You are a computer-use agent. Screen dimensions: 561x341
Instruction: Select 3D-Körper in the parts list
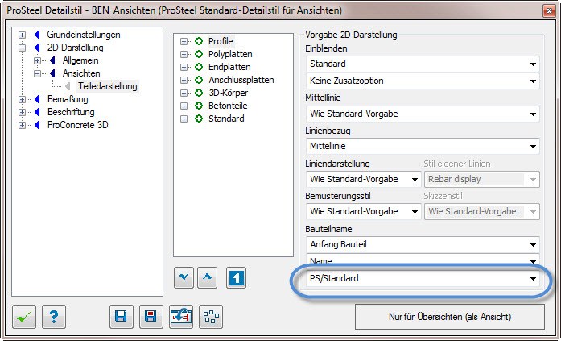click(229, 93)
